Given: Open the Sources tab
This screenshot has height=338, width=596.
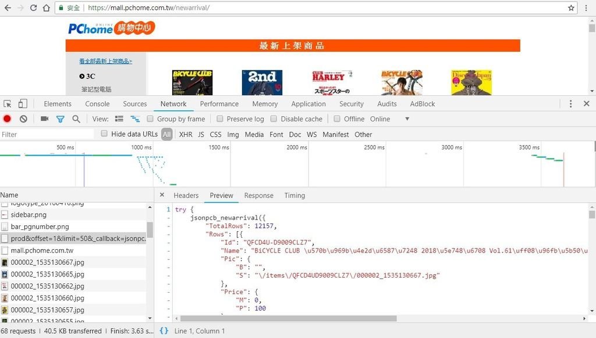Looking at the screenshot, I should pos(135,104).
